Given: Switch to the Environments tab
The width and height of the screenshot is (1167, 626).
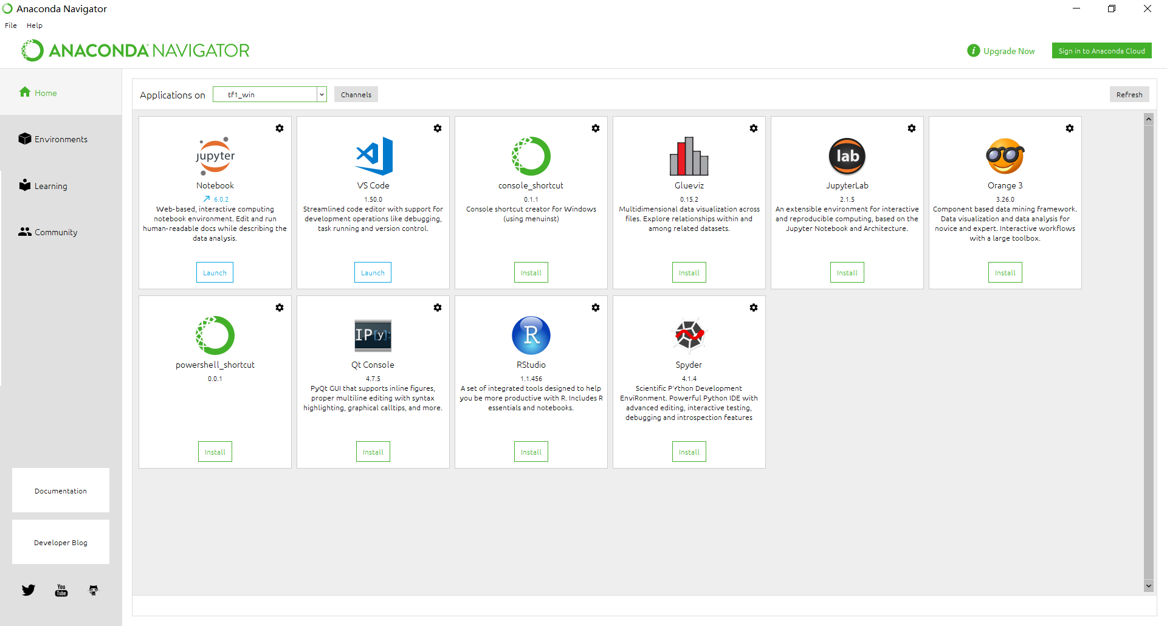Looking at the screenshot, I should (x=61, y=139).
